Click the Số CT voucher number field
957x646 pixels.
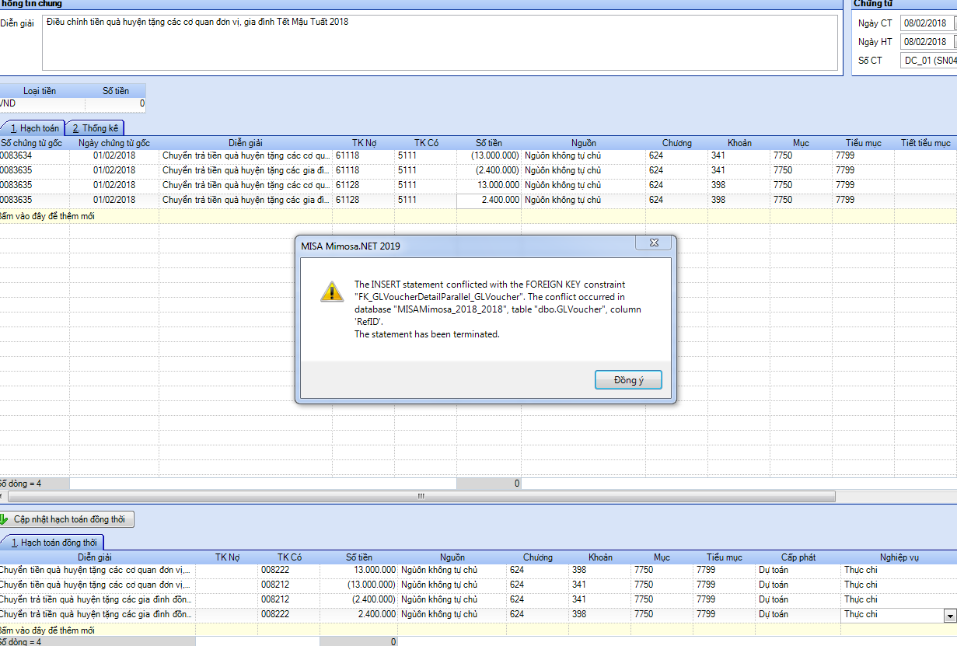(929, 61)
